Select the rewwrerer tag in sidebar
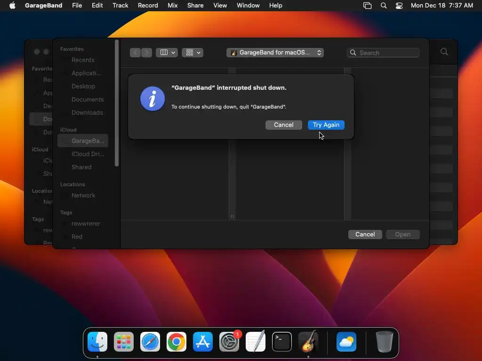Viewport: 482px width, 361px height. click(83, 223)
